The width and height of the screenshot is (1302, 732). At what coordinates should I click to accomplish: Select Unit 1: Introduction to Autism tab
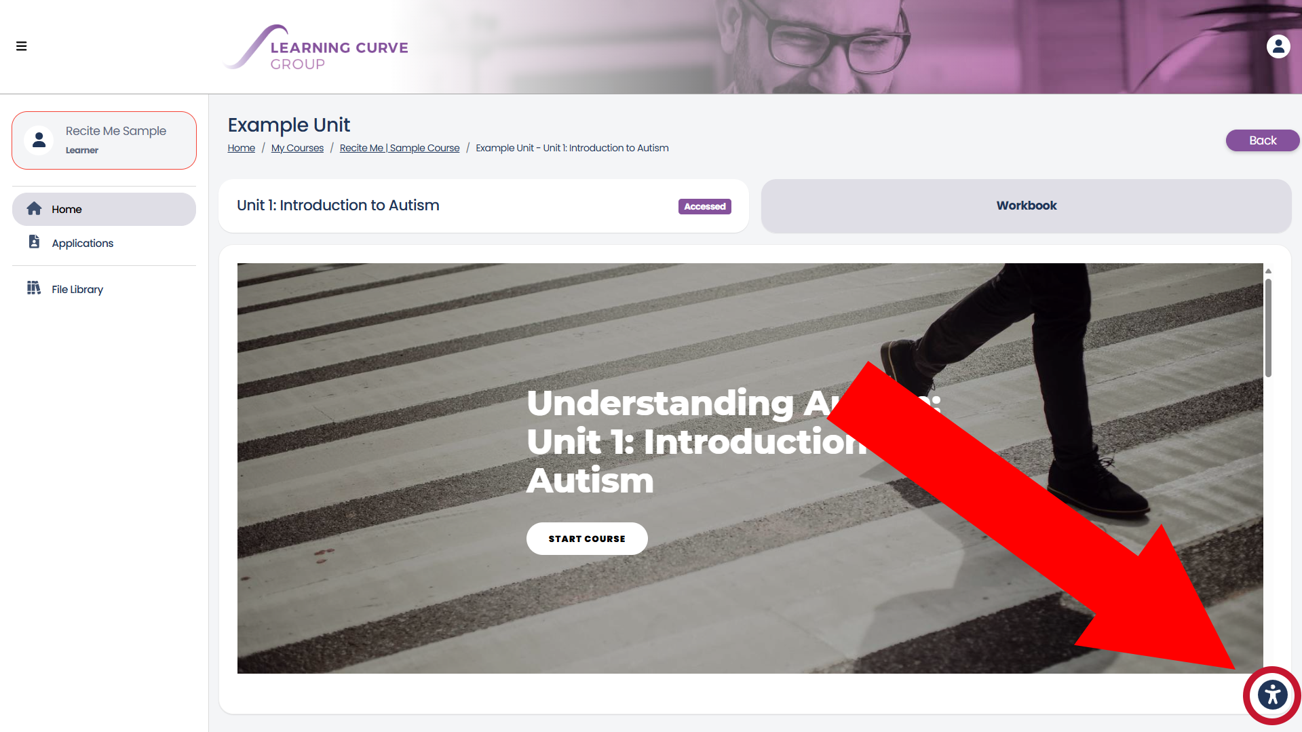click(484, 206)
